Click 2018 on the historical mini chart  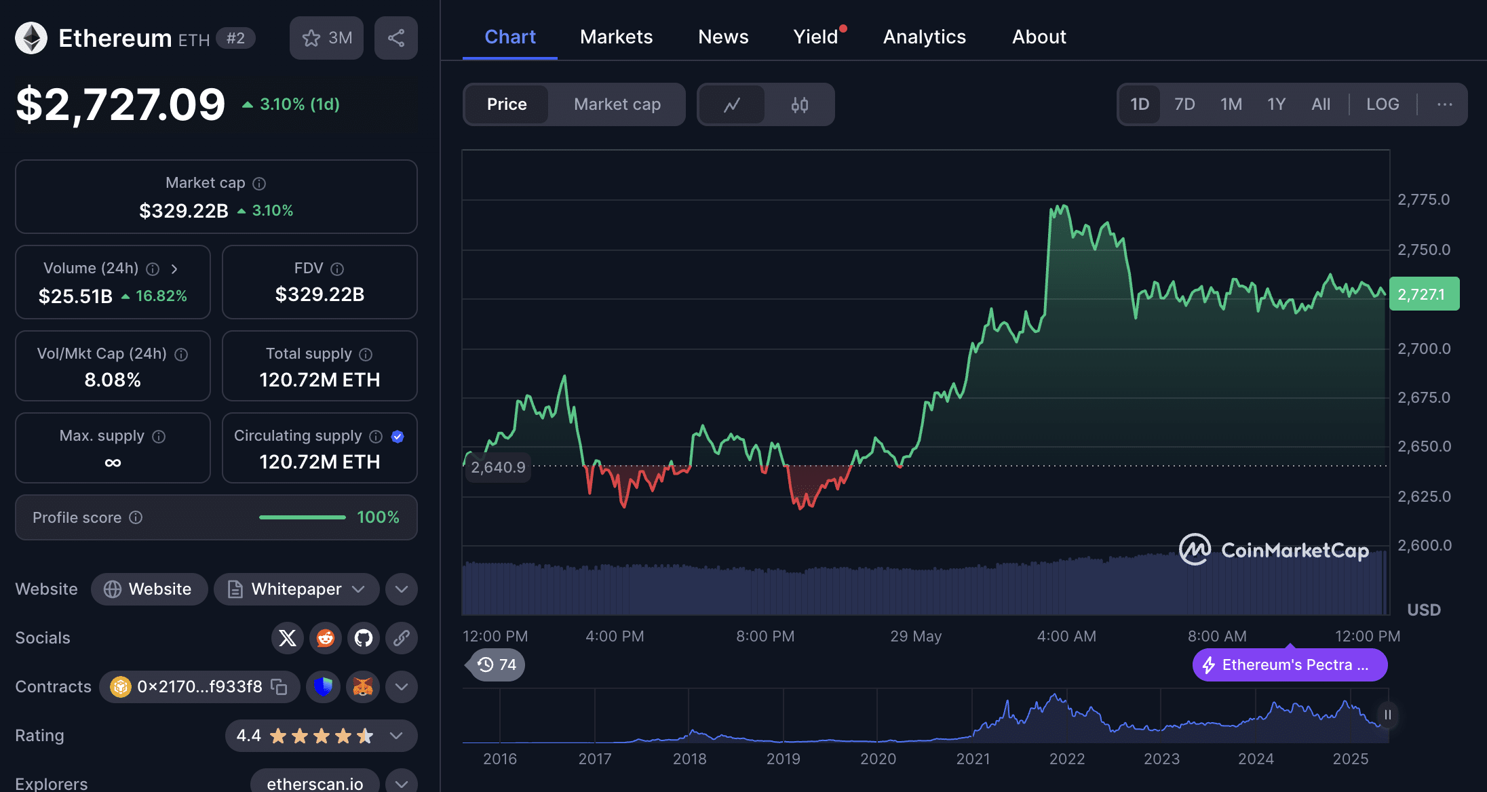[689, 759]
